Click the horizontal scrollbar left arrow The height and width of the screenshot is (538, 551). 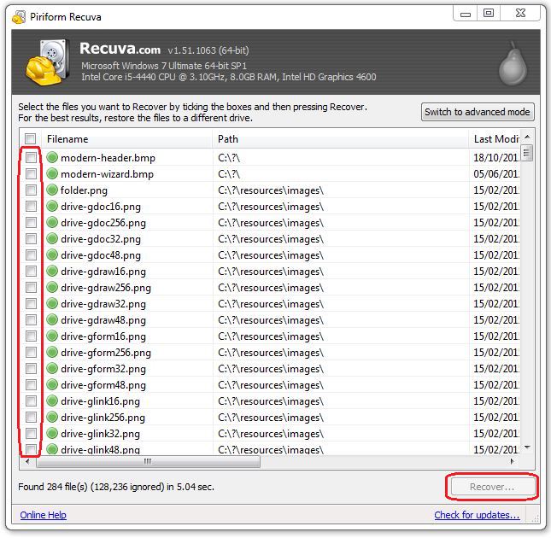pyautogui.click(x=27, y=461)
